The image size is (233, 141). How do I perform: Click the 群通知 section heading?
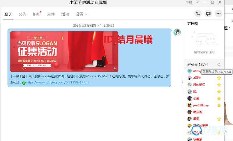pyautogui.click(x=193, y=24)
